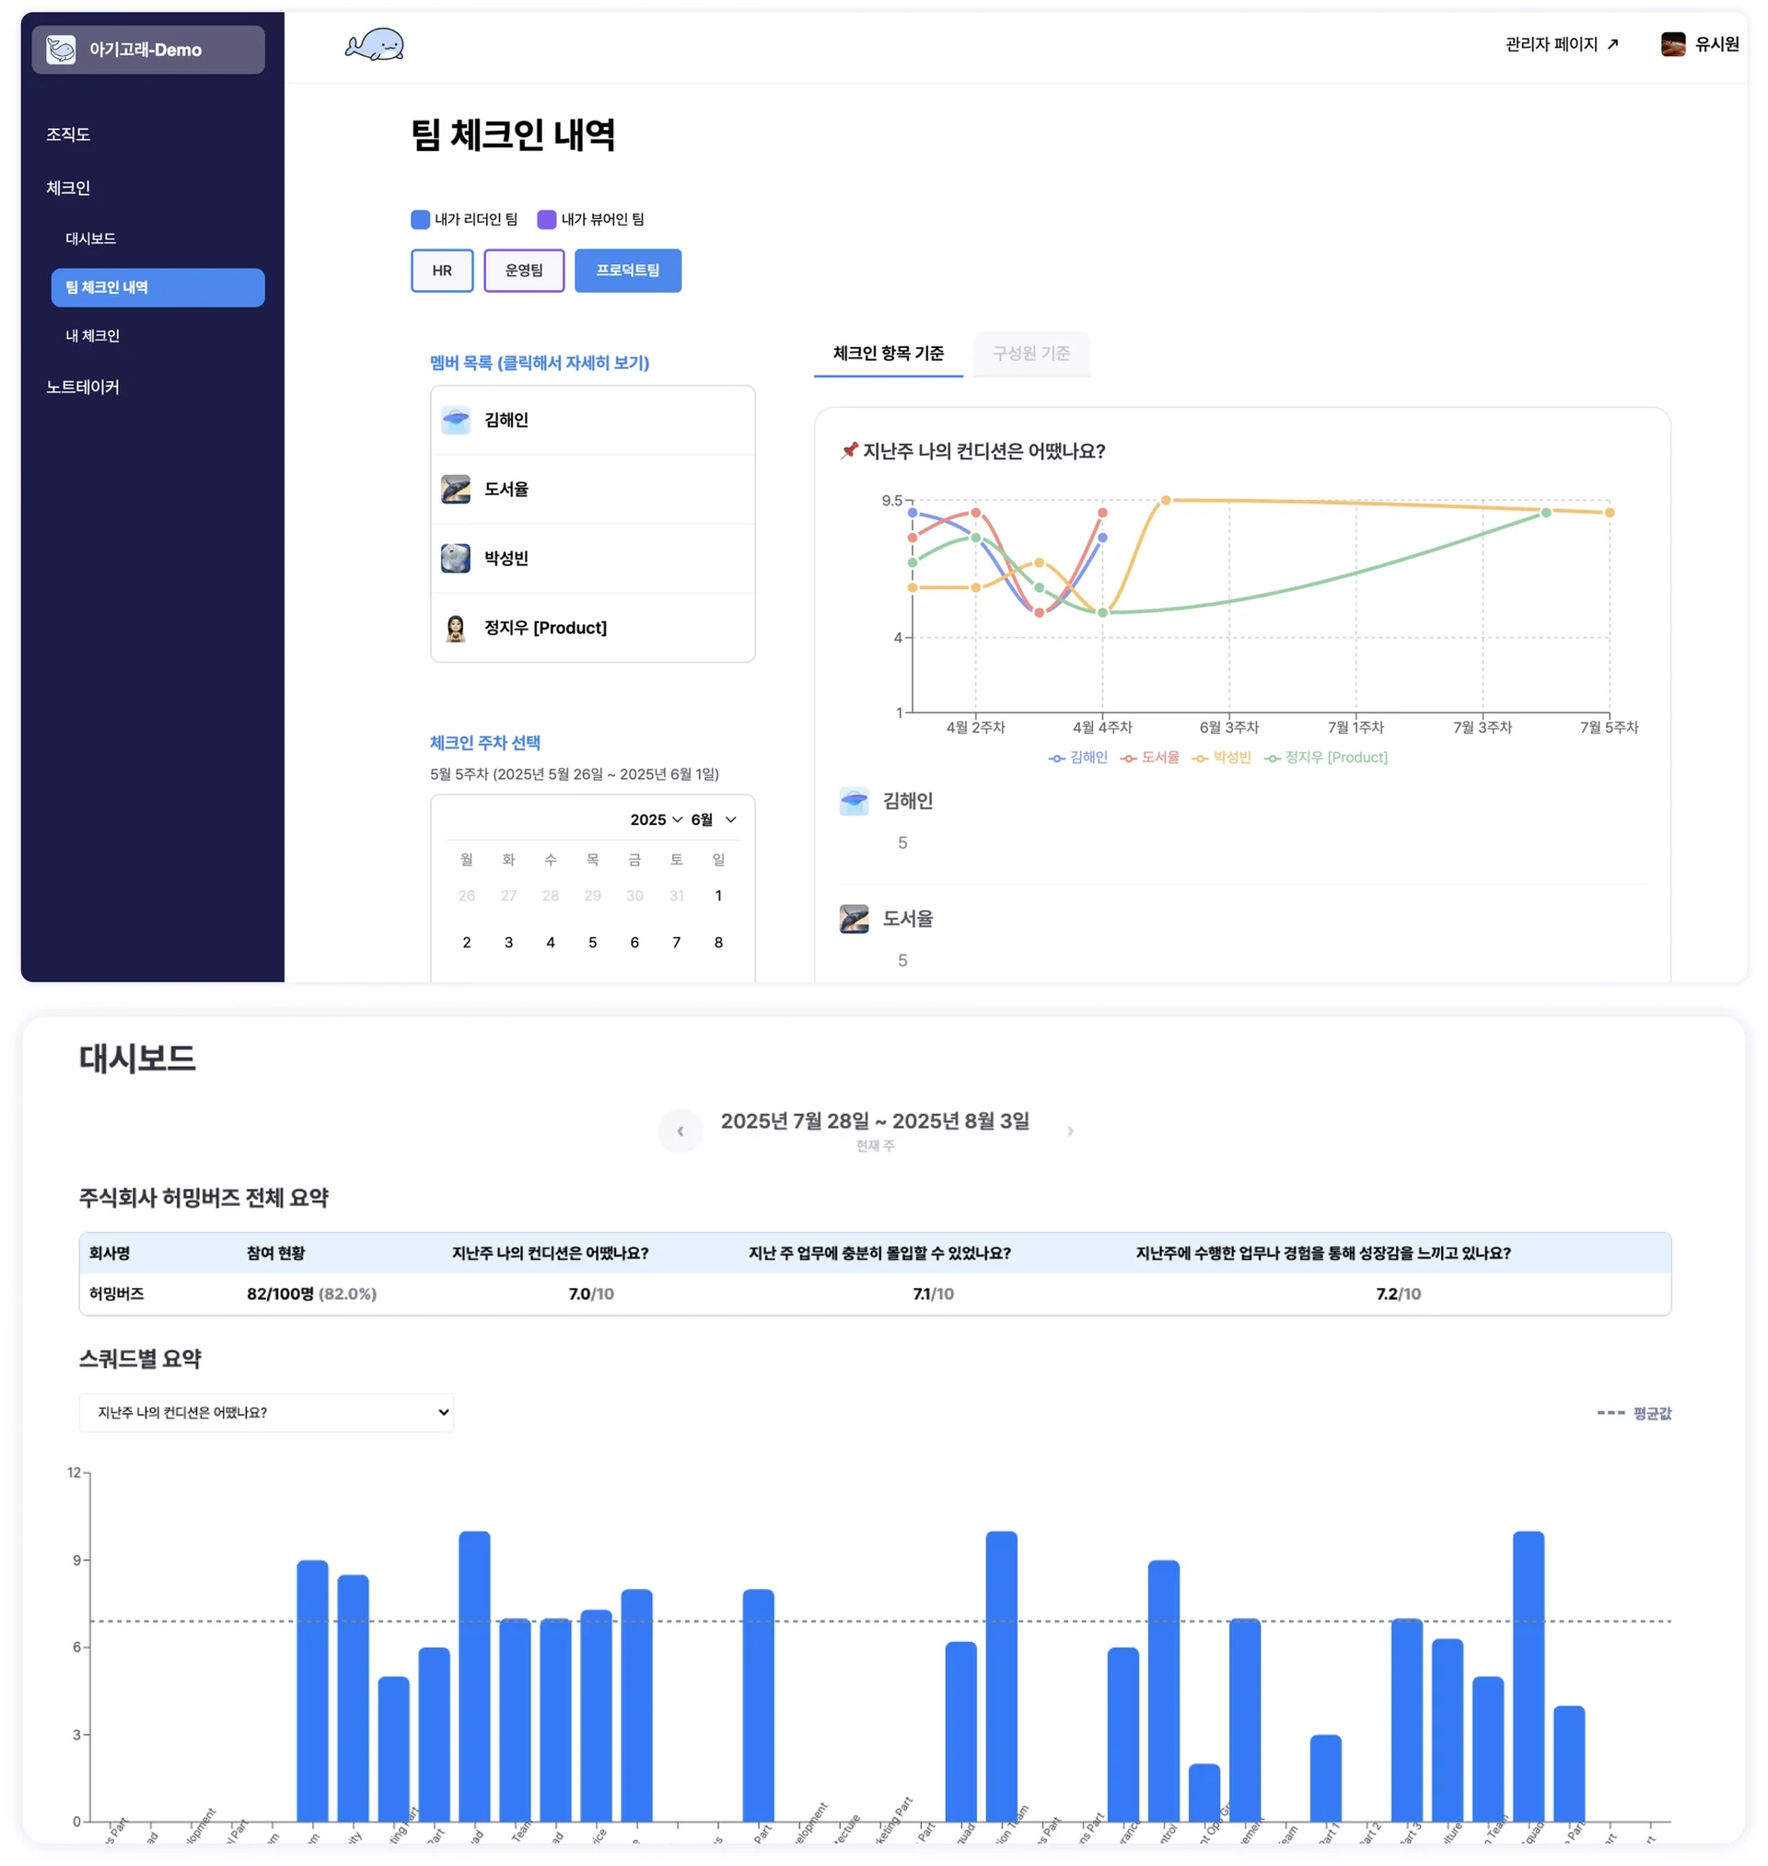This screenshot has width=1768, height=1866.
Task: Select the 운영팀 team button
Action: point(524,271)
